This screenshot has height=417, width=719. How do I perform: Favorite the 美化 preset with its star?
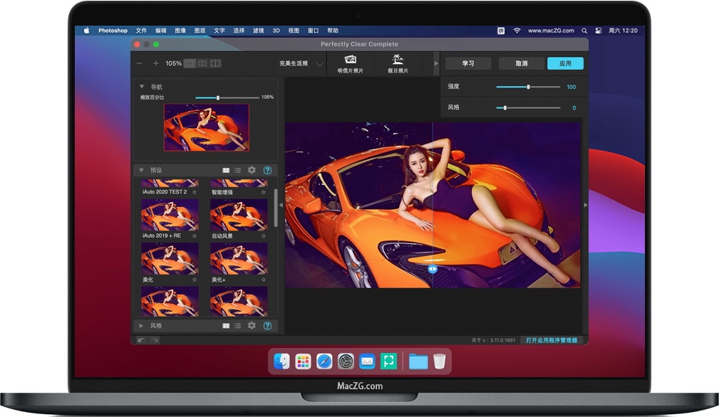(195, 280)
